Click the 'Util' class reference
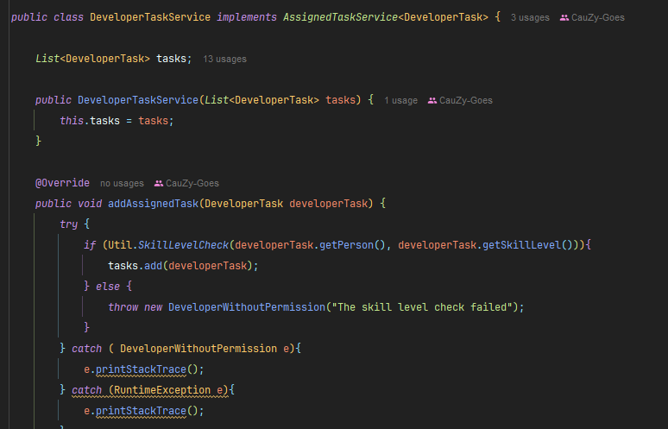The image size is (668, 429). pos(120,245)
